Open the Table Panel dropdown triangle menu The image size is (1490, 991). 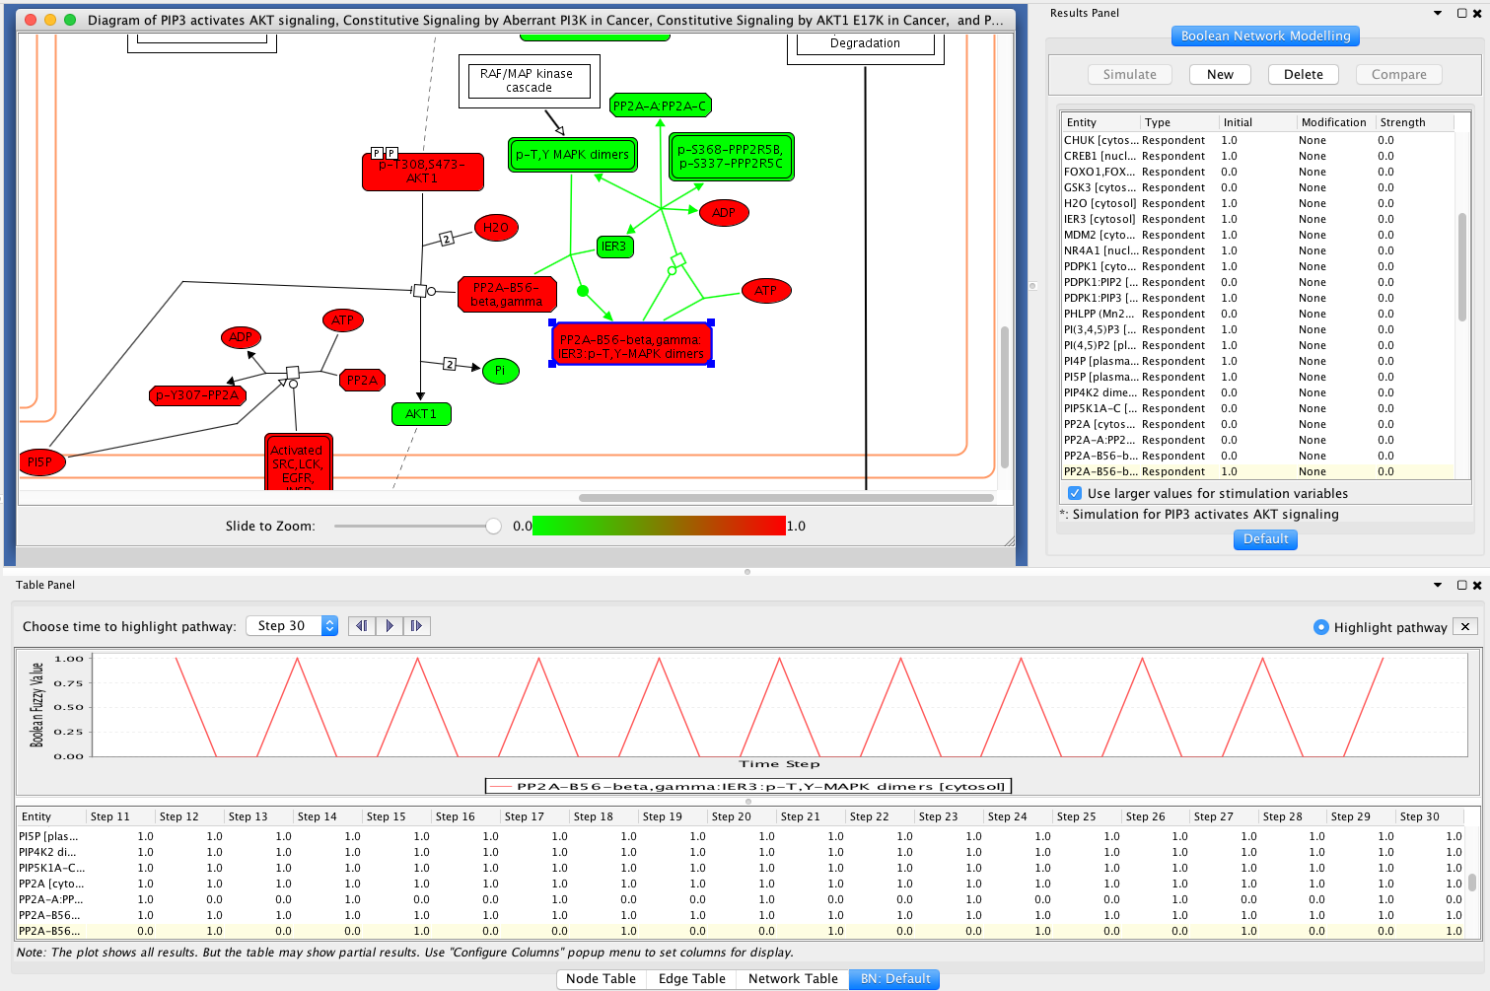pos(1438,585)
